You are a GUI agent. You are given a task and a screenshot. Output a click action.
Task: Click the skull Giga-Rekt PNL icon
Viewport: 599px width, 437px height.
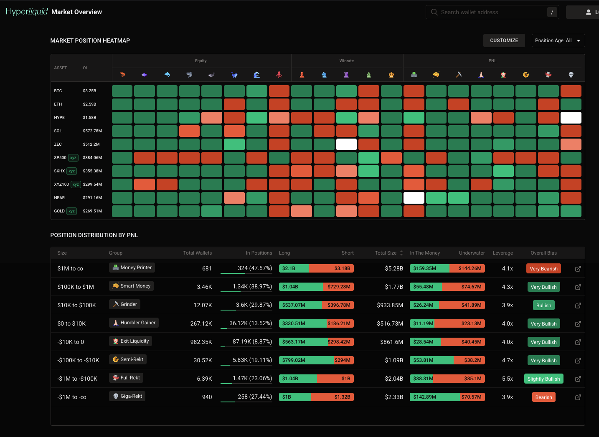click(571, 75)
